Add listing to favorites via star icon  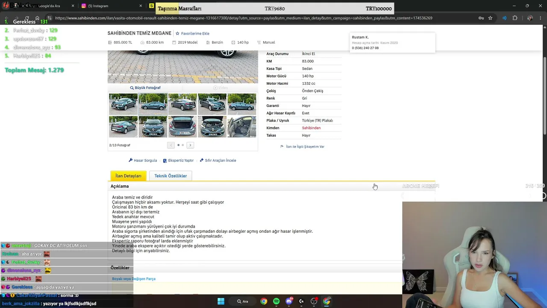point(177,33)
